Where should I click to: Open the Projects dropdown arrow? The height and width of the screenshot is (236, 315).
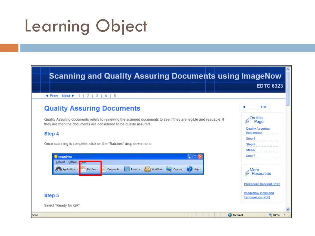point(142,169)
